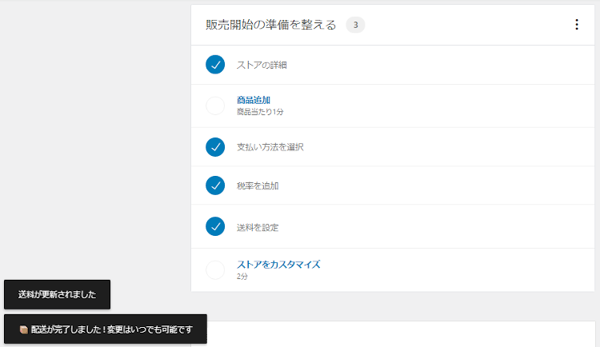Click the 販売開始の準備を整える heading

point(271,25)
